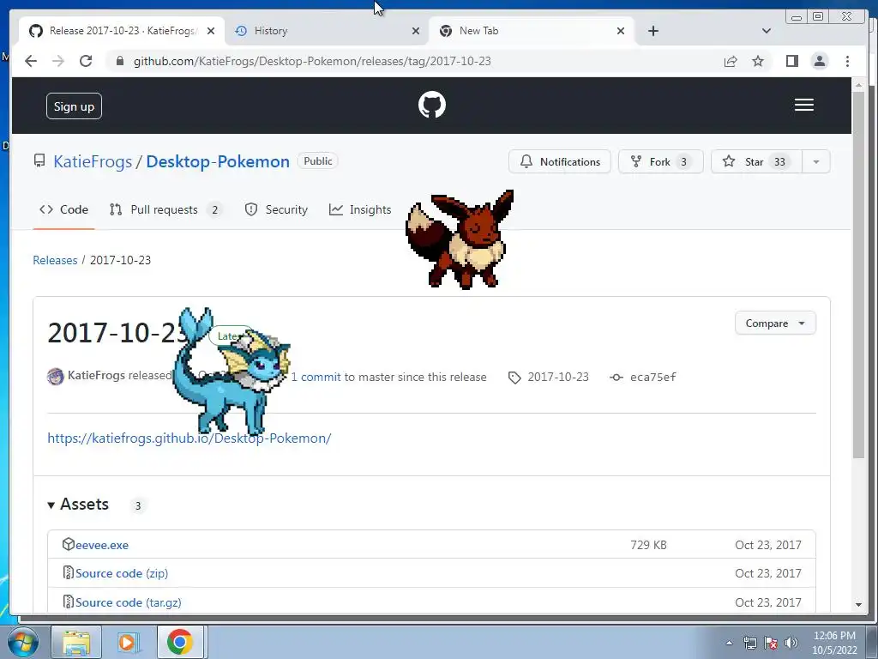Switch to the New Tab tab

[x=532, y=31]
